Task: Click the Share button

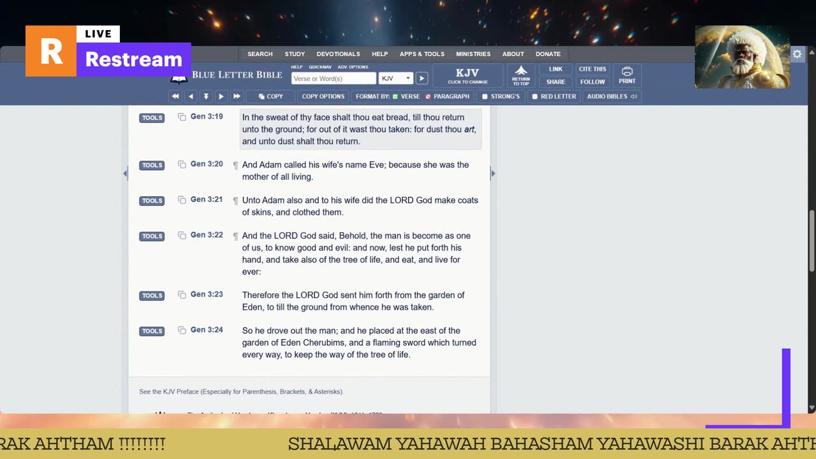Action: 556,82
